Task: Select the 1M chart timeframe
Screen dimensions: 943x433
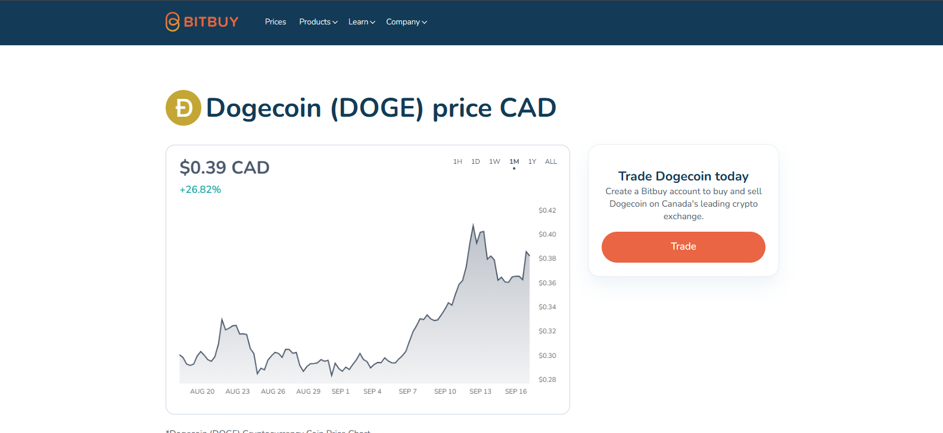Action: pos(514,161)
